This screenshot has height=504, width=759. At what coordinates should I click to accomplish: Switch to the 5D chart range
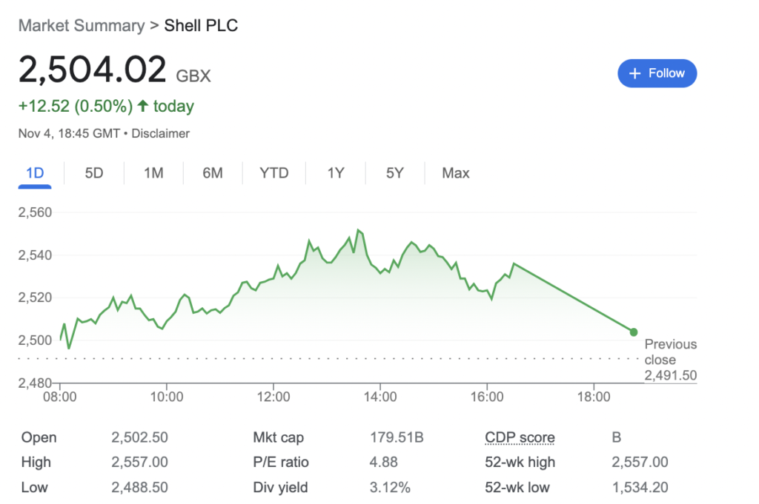tap(94, 173)
